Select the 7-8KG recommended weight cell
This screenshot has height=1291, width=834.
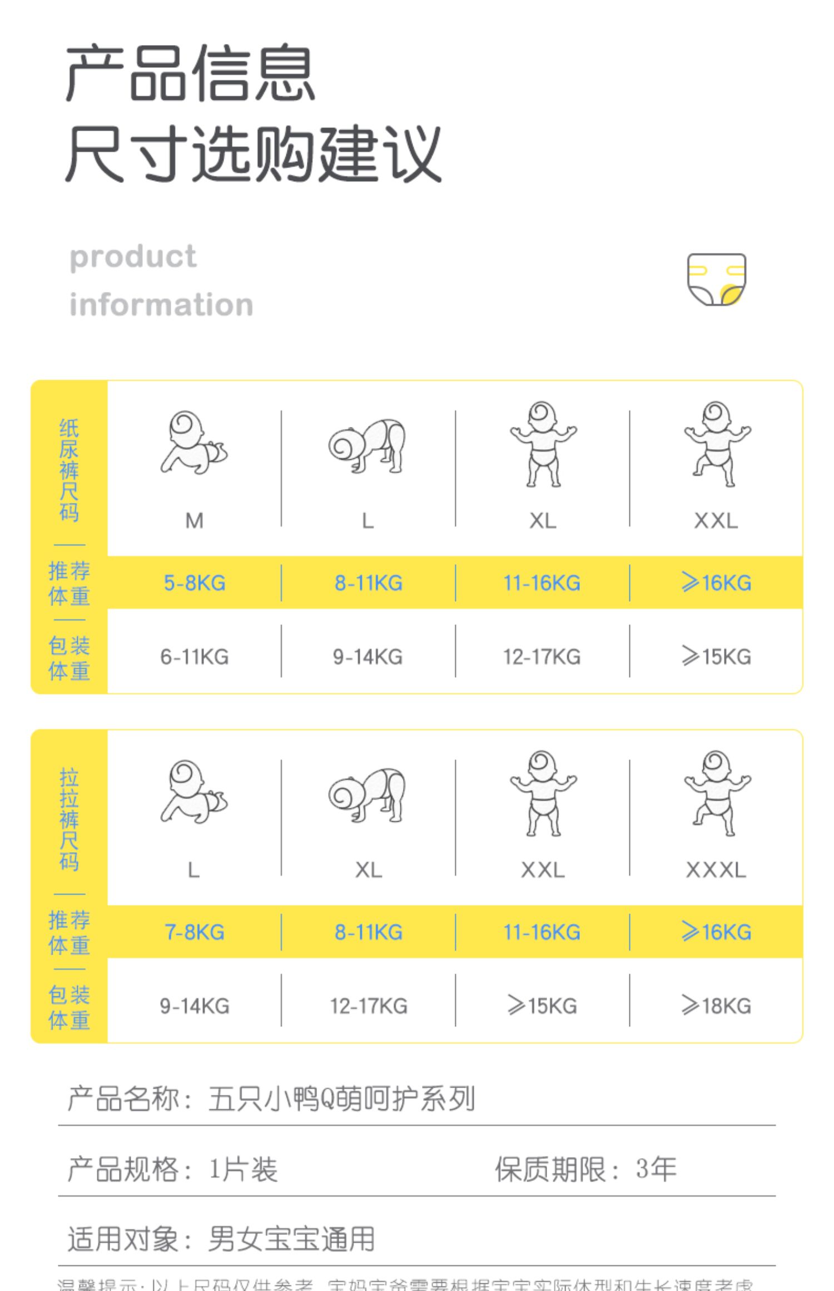point(195,932)
